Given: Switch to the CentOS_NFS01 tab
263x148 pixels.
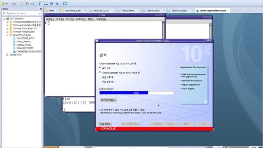Looking at the screenshot, I should click(153, 11).
